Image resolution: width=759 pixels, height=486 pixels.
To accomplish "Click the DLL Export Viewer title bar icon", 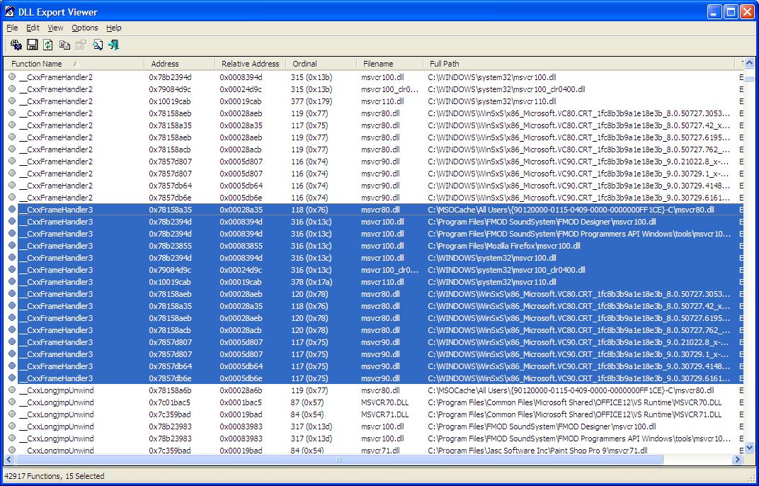I will 11,11.
